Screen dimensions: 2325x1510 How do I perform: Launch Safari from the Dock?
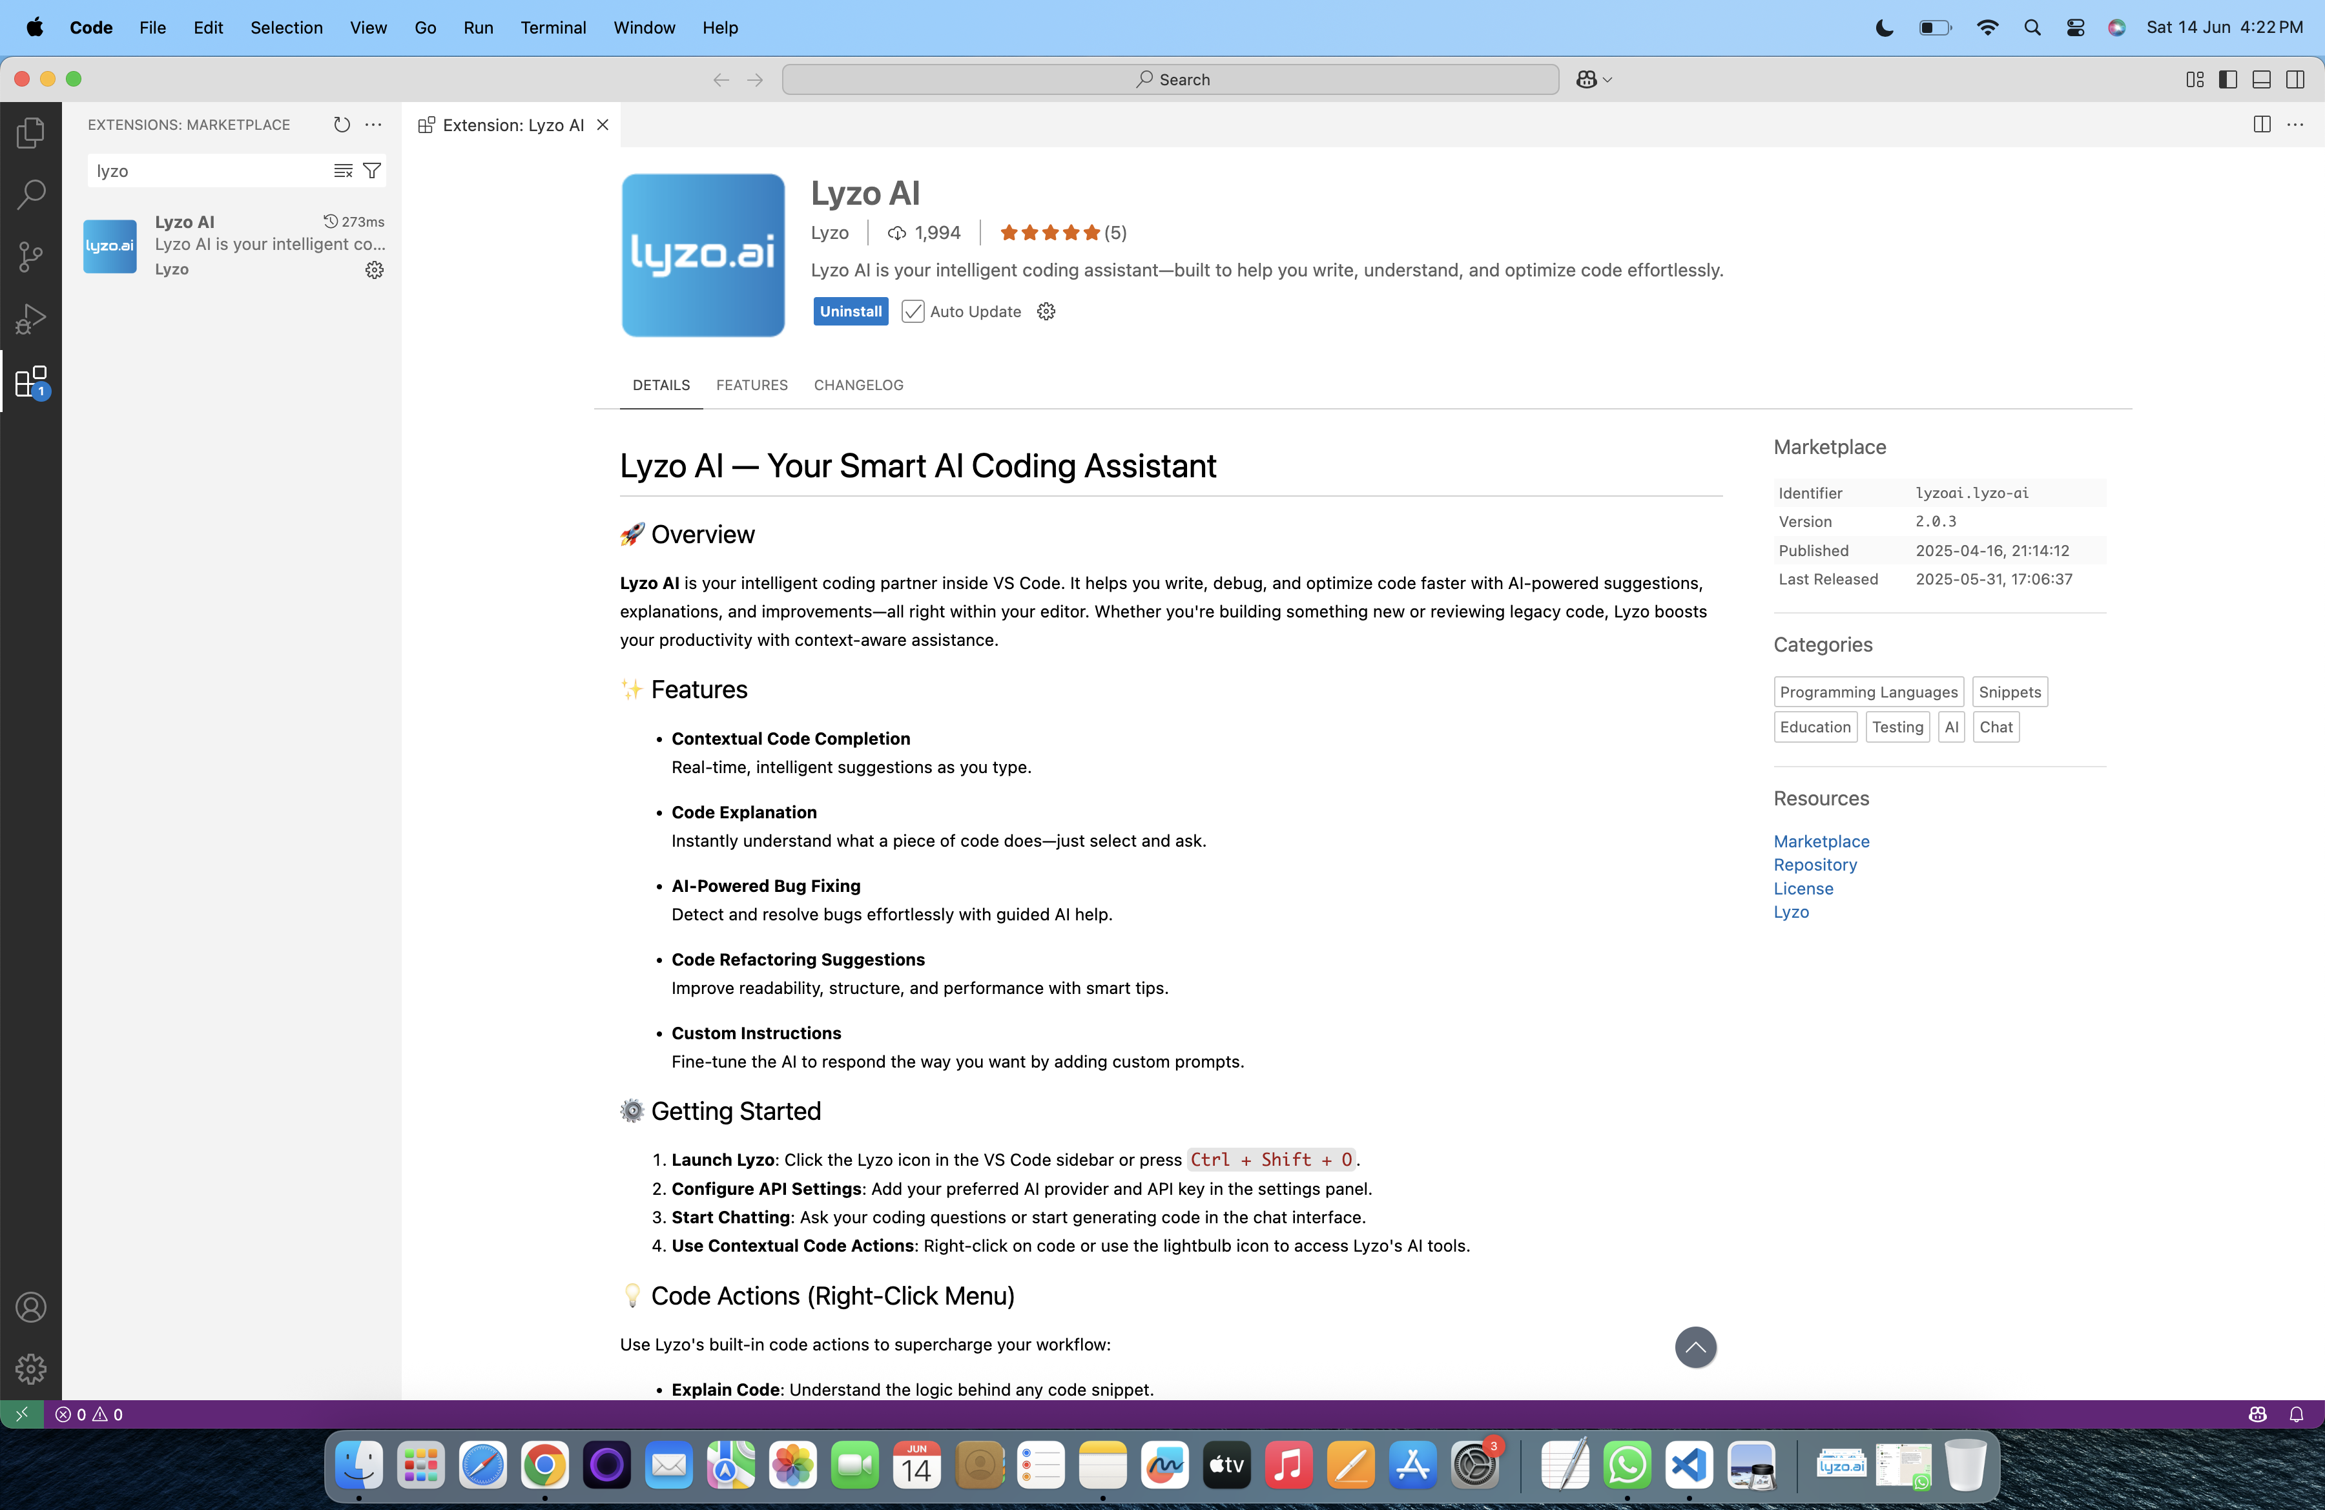click(x=482, y=1464)
